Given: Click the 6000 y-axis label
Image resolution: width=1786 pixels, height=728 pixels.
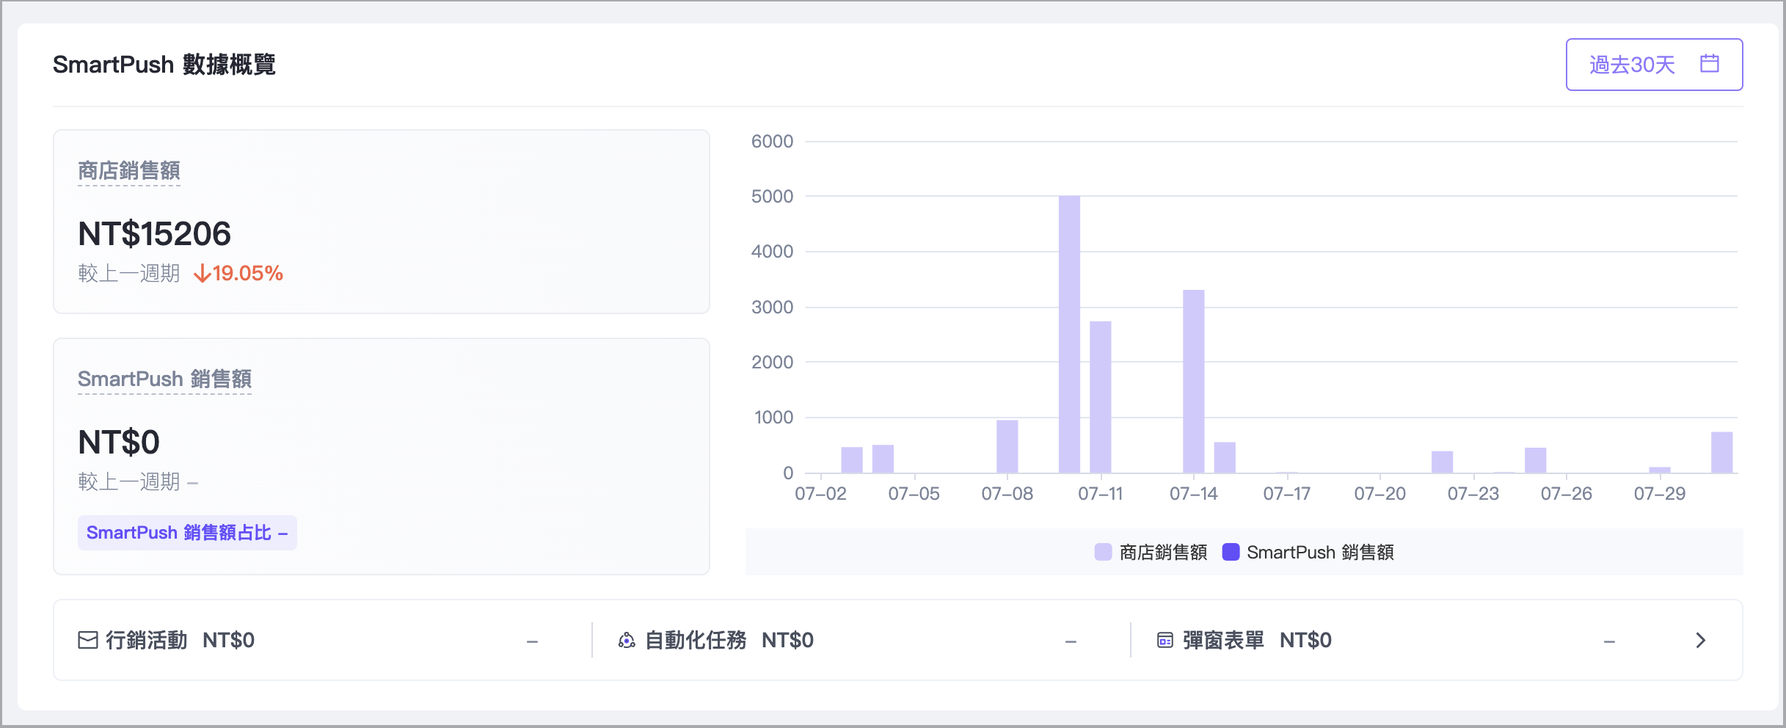Looking at the screenshot, I should pyautogui.click(x=772, y=142).
